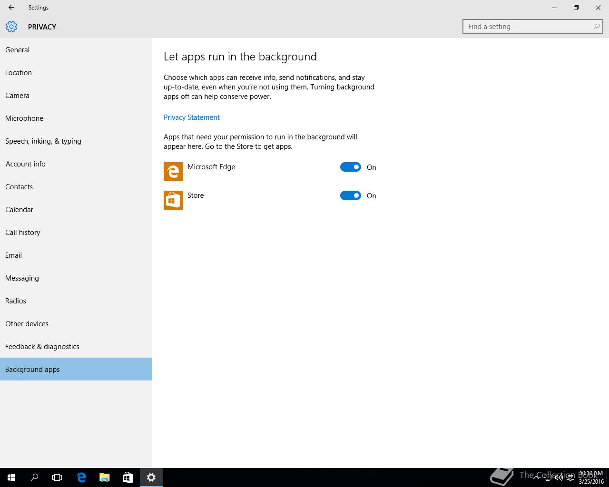
Task: Show hidden tray icons chevron
Action: (x=536, y=477)
